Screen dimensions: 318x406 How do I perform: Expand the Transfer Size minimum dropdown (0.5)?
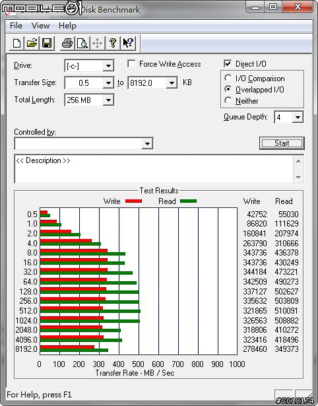pyautogui.click(x=108, y=83)
